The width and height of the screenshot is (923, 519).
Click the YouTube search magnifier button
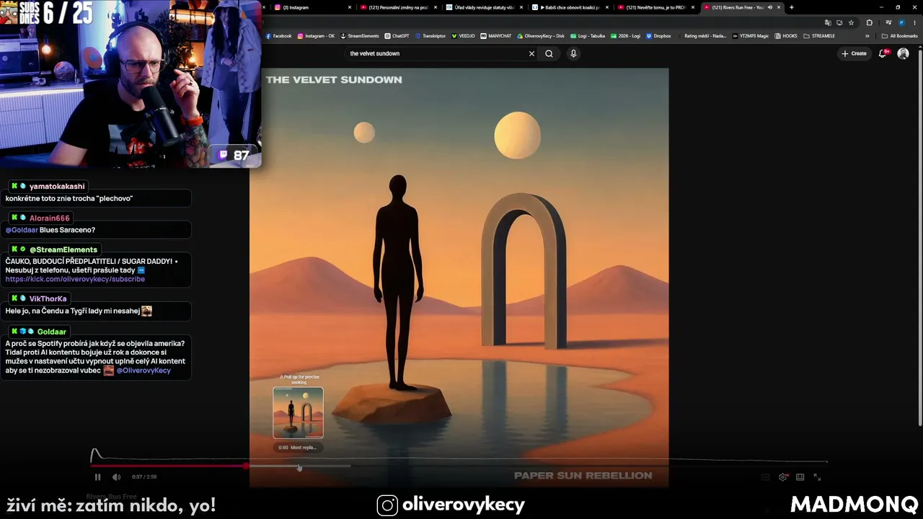click(x=549, y=53)
